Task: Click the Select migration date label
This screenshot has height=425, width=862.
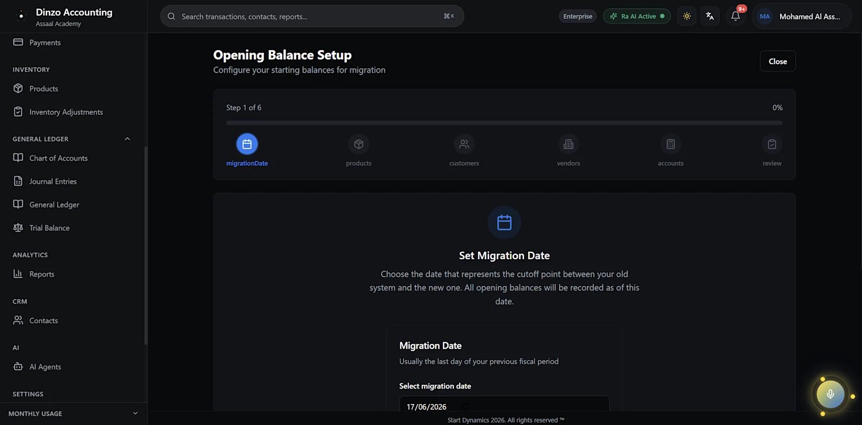Action: coord(435,386)
